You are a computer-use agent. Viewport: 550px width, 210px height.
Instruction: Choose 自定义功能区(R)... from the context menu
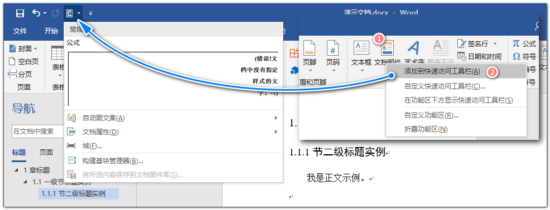[456, 115]
